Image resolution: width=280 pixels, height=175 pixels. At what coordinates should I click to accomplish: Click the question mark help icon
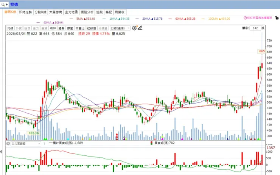click(44, 144)
